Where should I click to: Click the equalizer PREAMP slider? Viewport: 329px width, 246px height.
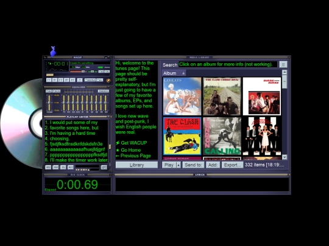[x=49, y=103]
